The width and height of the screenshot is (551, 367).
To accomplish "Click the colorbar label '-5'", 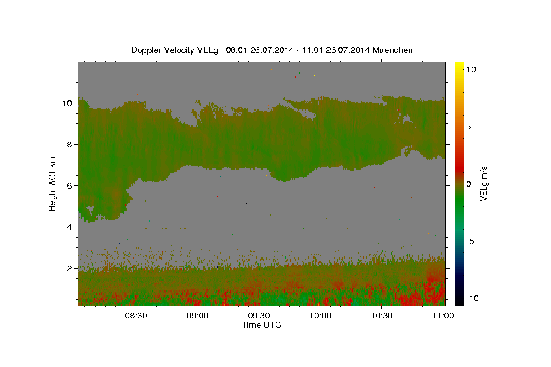I will pos(470,241).
